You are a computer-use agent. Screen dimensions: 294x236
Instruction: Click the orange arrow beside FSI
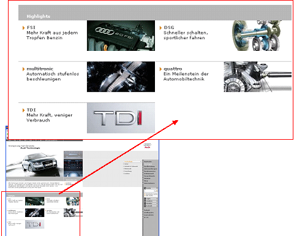point(23,28)
